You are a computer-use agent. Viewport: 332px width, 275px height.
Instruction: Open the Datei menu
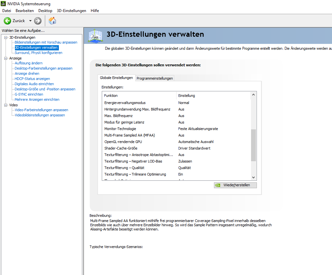click(7, 11)
